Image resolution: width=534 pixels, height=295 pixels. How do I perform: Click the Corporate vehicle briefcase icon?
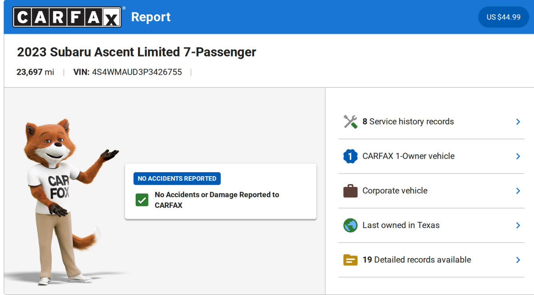tap(350, 190)
